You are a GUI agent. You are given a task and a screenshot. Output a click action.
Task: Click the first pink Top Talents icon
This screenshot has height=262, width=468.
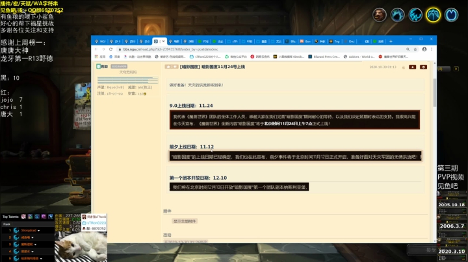click(23, 217)
